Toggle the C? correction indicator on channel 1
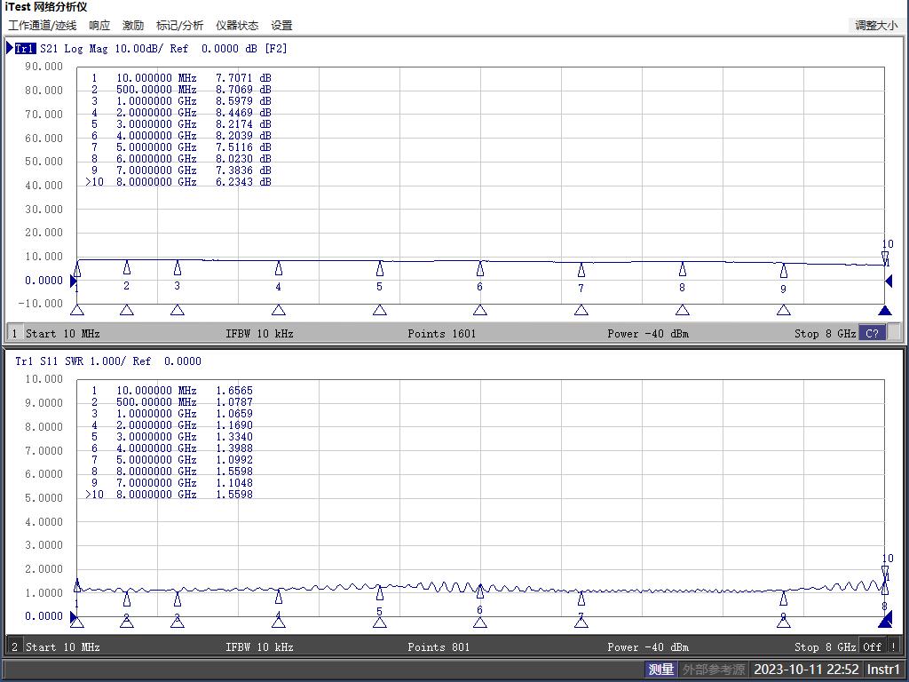Image resolution: width=909 pixels, height=682 pixels. [x=872, y=333]
